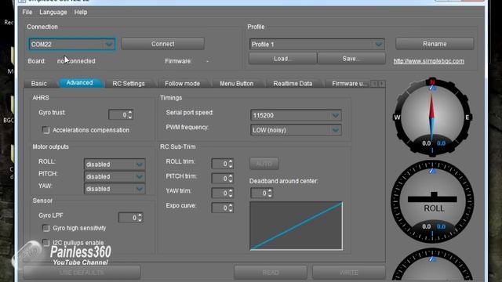502x282 pixels.
Task: Expand the PWM frequency dropdown
Action: (x=335, y=130)
